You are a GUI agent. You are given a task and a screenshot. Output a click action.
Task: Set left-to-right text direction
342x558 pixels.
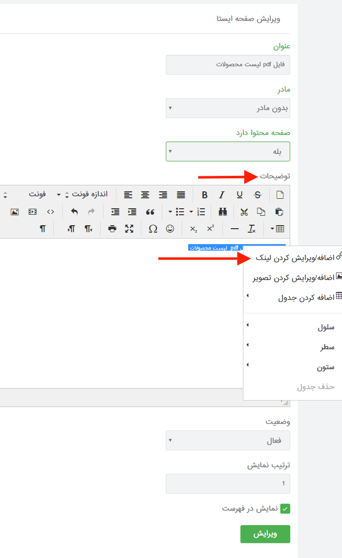point(71,229)
